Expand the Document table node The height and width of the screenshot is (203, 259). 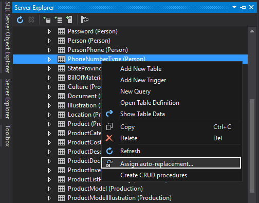click(49, 96)
